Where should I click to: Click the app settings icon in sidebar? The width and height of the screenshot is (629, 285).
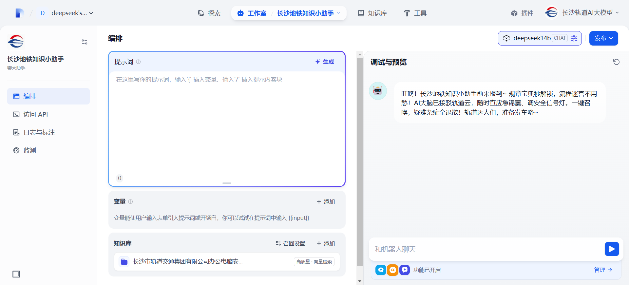85,42
